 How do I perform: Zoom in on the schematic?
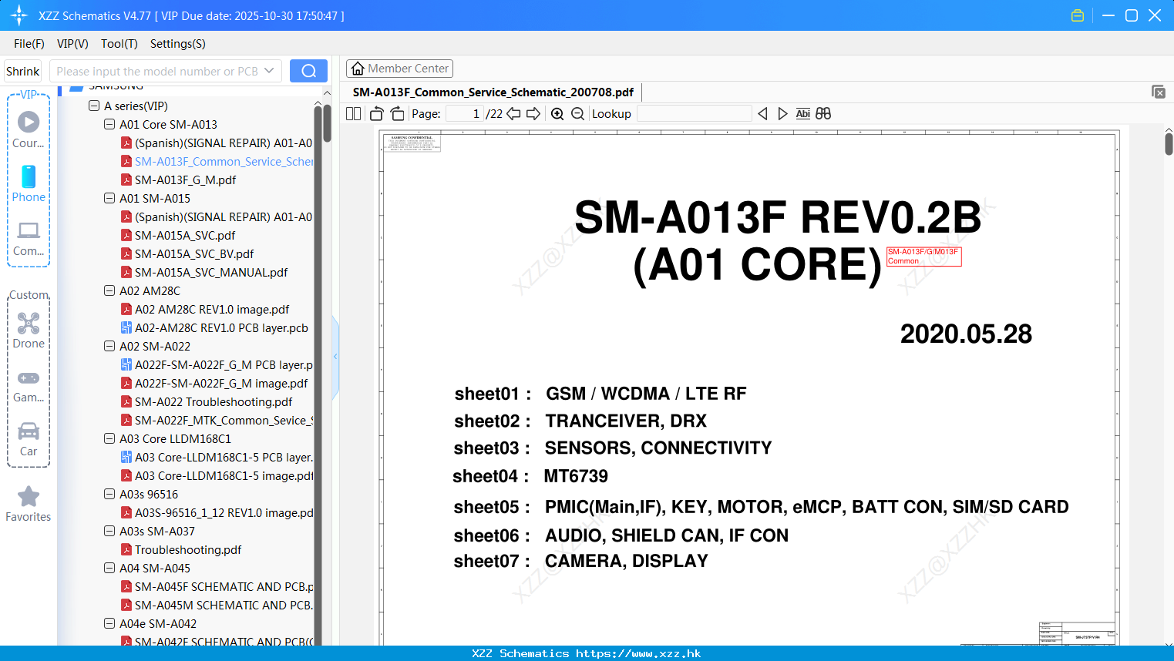click(x=557, y=114)
